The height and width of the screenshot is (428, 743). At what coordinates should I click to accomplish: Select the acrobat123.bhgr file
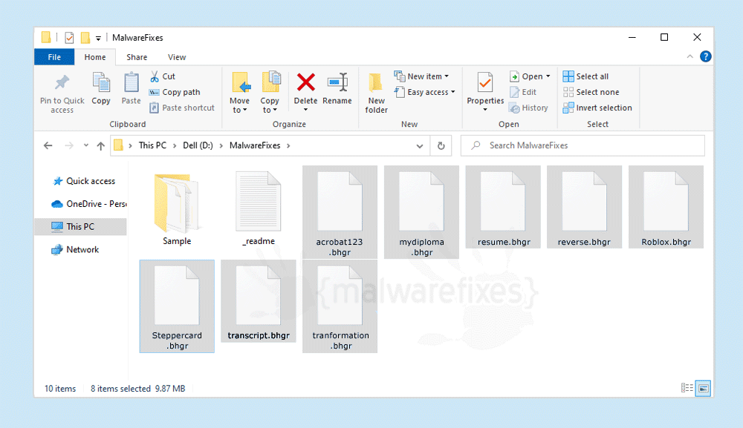[340, 212]
